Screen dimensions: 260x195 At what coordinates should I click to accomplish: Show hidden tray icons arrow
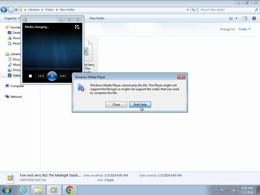pyautogui.click(x=216, y=190)
